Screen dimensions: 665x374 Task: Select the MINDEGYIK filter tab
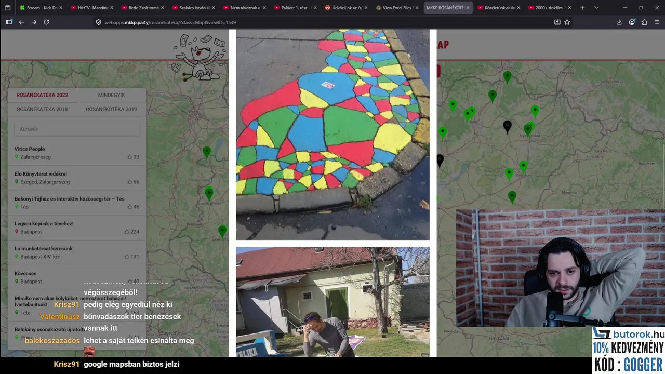click(x=111, y=95)
